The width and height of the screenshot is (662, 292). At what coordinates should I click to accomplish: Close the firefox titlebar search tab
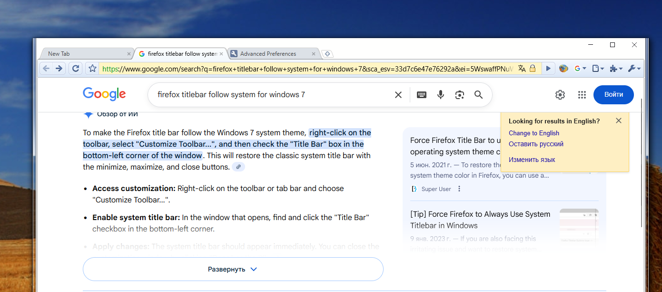[x=221, y=54]
